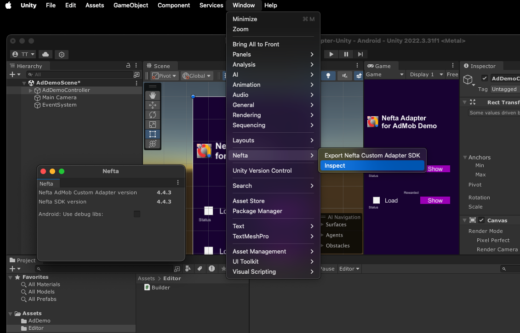Image resolution: width=520 pixels, height=333 pixels.
Task: Choose Inspect in the Nefta submenu
Action: 372,166
